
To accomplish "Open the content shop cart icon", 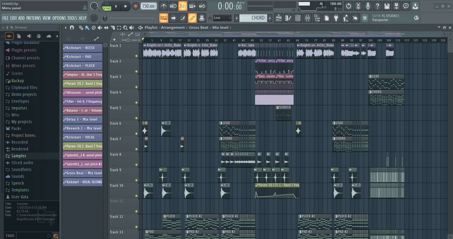I will click(x=365, y=18).
